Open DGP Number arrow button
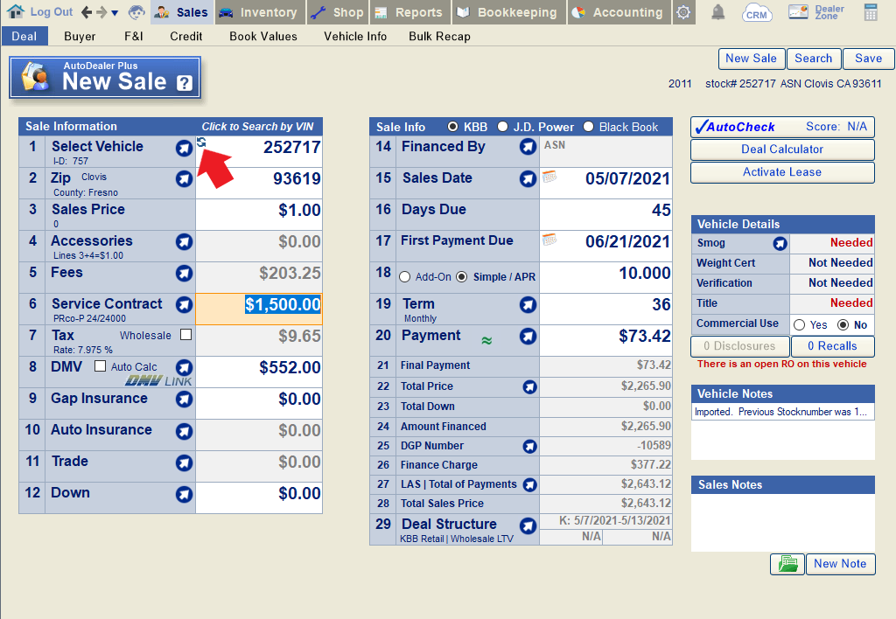 (529, 447)
